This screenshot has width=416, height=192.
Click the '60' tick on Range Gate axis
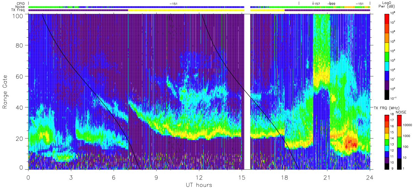click(19, 77)
